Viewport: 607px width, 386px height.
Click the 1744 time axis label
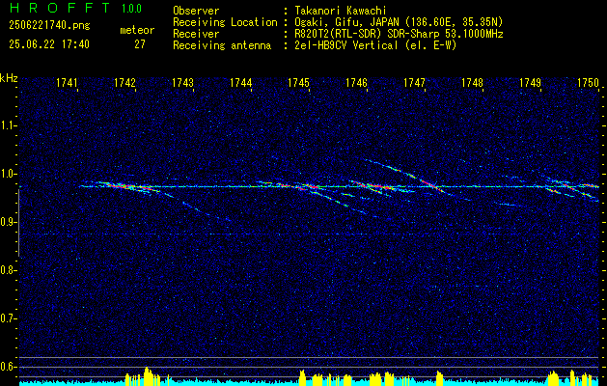point(241,83)
